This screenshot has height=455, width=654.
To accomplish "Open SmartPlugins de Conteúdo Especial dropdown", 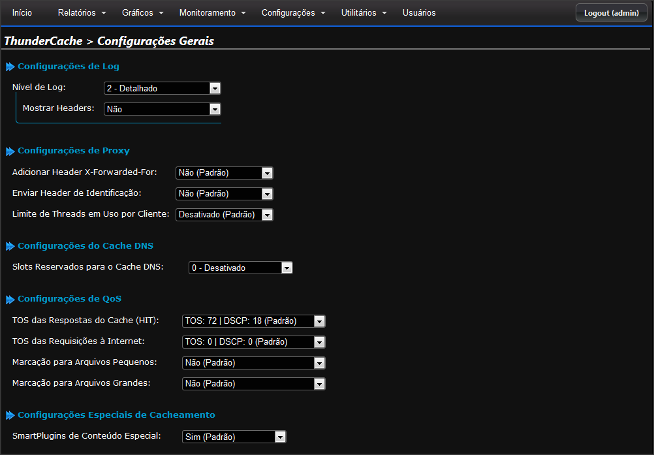I will (x=234, y=437).
